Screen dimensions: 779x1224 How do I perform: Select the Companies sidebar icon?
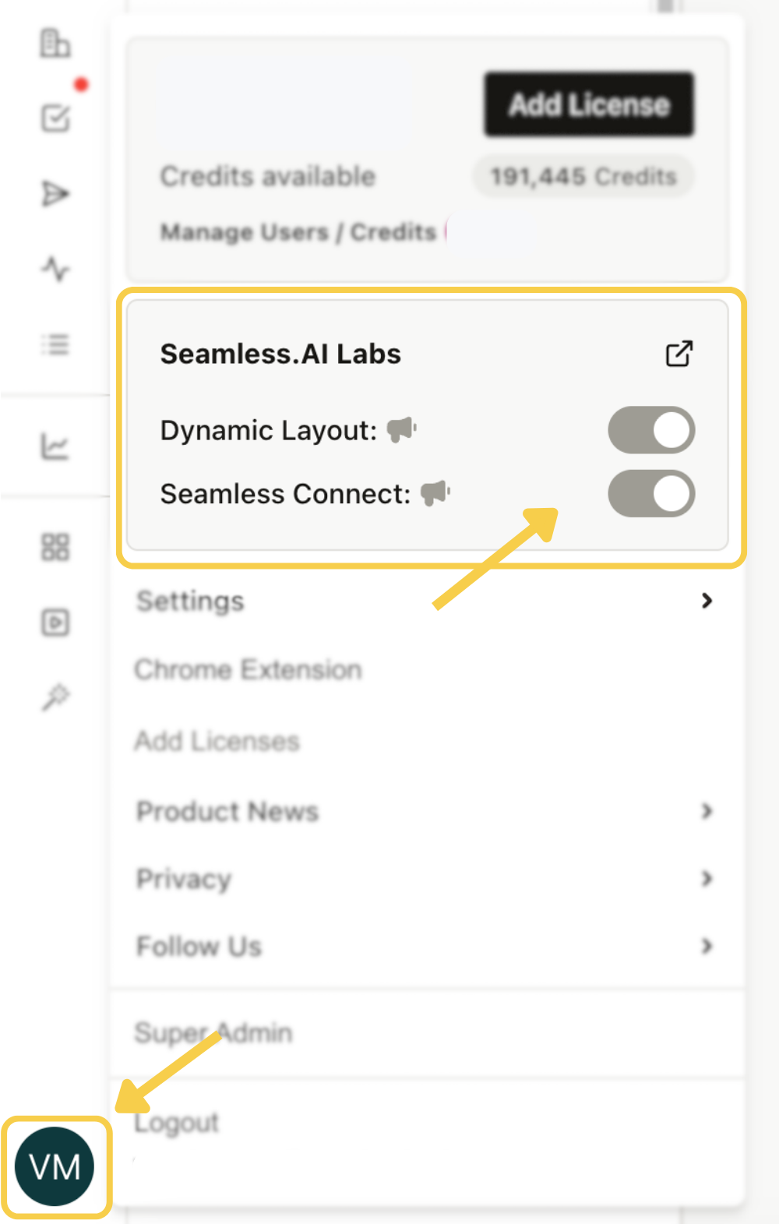coord(55,44)
